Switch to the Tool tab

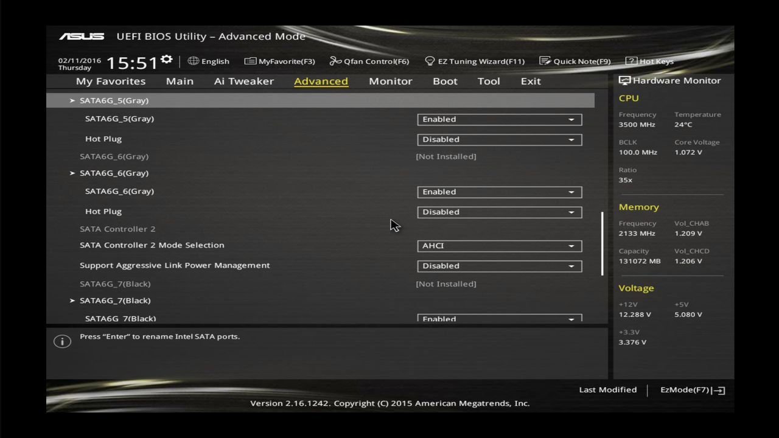click(x=489, y=81)
